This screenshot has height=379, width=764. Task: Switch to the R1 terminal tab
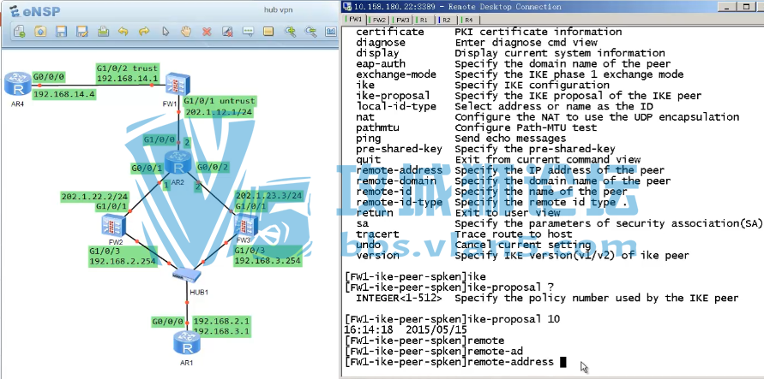424,20
